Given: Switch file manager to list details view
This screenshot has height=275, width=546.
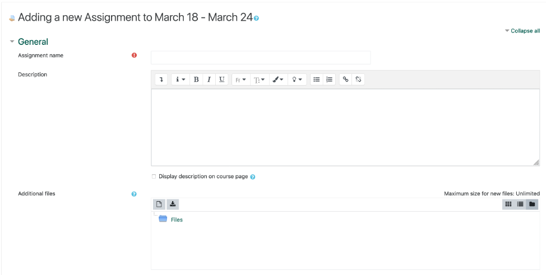Looking at the screenshot, I should click(x=521, y=204).
